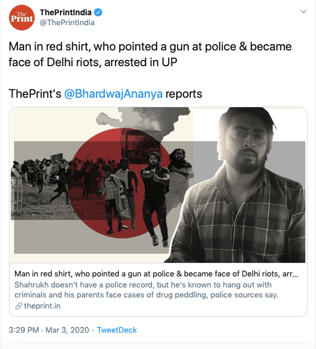Viewport: 316px width, 349px height.
Task: Click the blue verified badge
Action: 98,12
